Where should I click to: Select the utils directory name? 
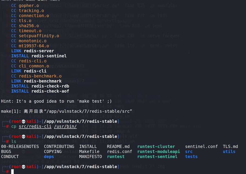pos(229,151)
